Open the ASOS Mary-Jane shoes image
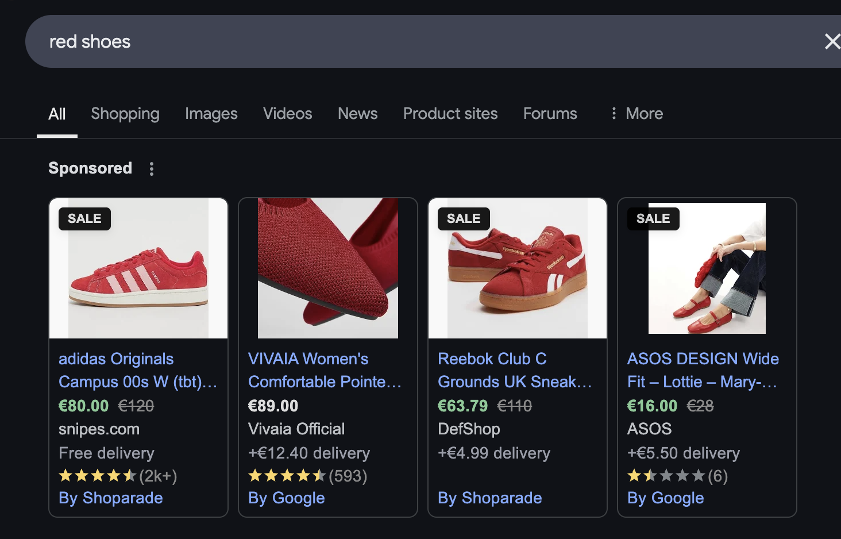This screenshot has height=539, width=841. click(x=707, y=268)
